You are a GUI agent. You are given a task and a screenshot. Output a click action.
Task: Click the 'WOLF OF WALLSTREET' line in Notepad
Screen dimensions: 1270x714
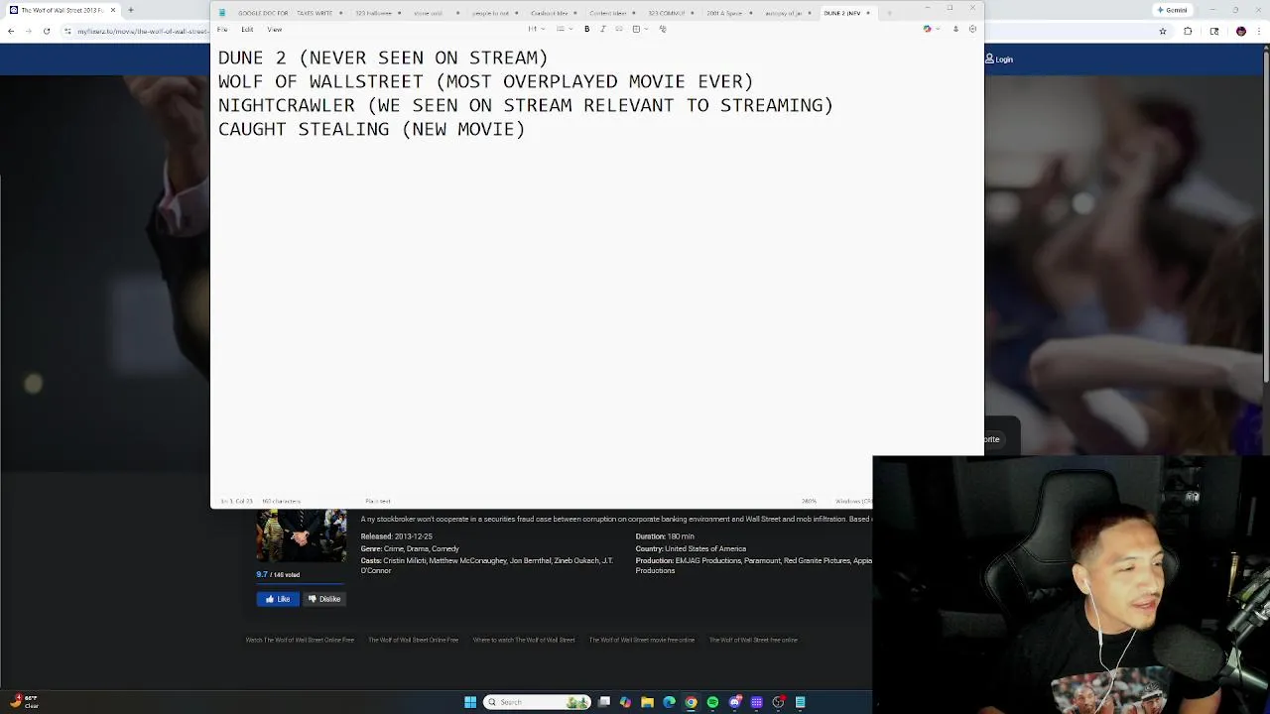coord(485,81)
